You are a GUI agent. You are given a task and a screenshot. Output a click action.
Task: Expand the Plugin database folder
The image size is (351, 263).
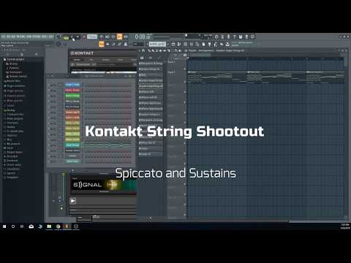tap(15, 86)
